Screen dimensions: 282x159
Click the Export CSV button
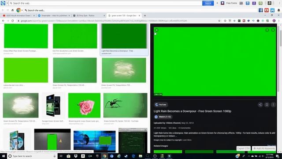(243, 148)
